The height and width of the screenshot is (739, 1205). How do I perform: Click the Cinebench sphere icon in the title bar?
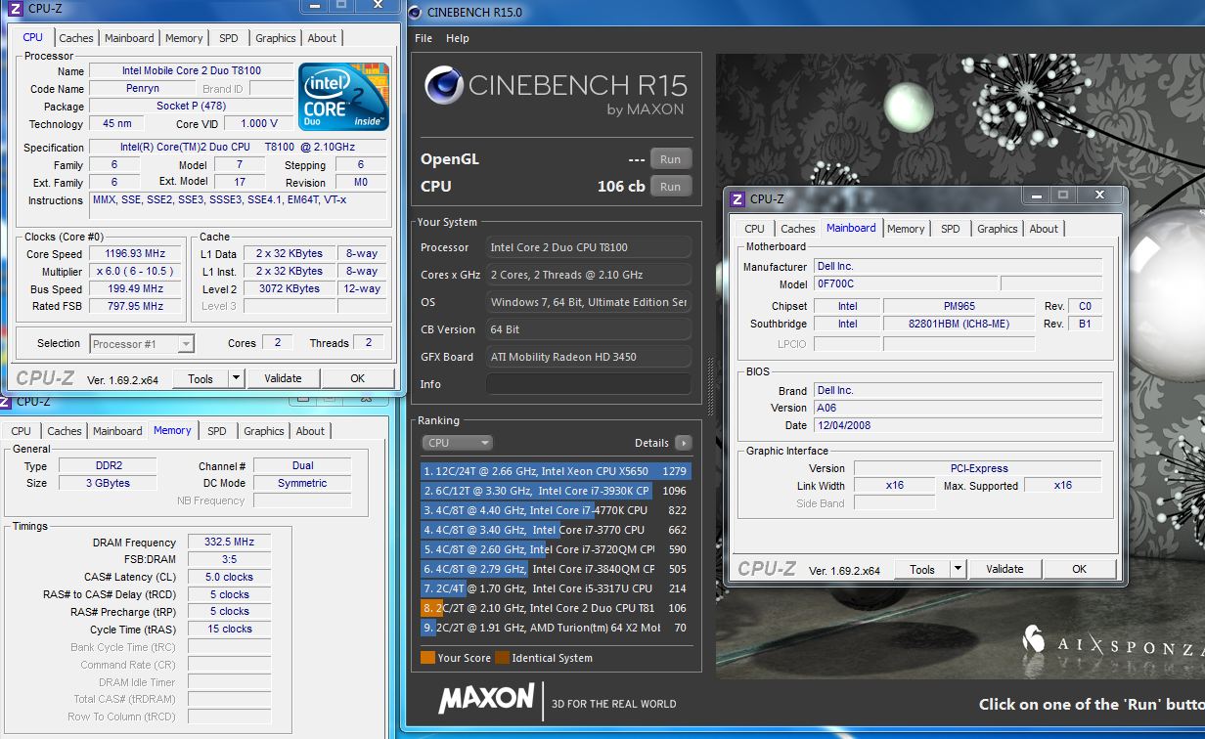tap(414, 12)
